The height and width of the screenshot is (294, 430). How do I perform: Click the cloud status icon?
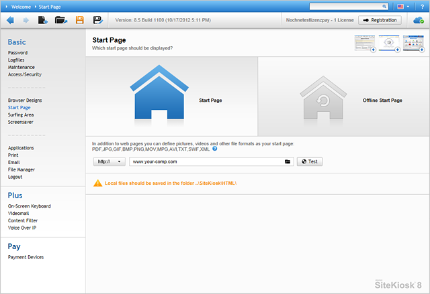(x=418, y=20)
